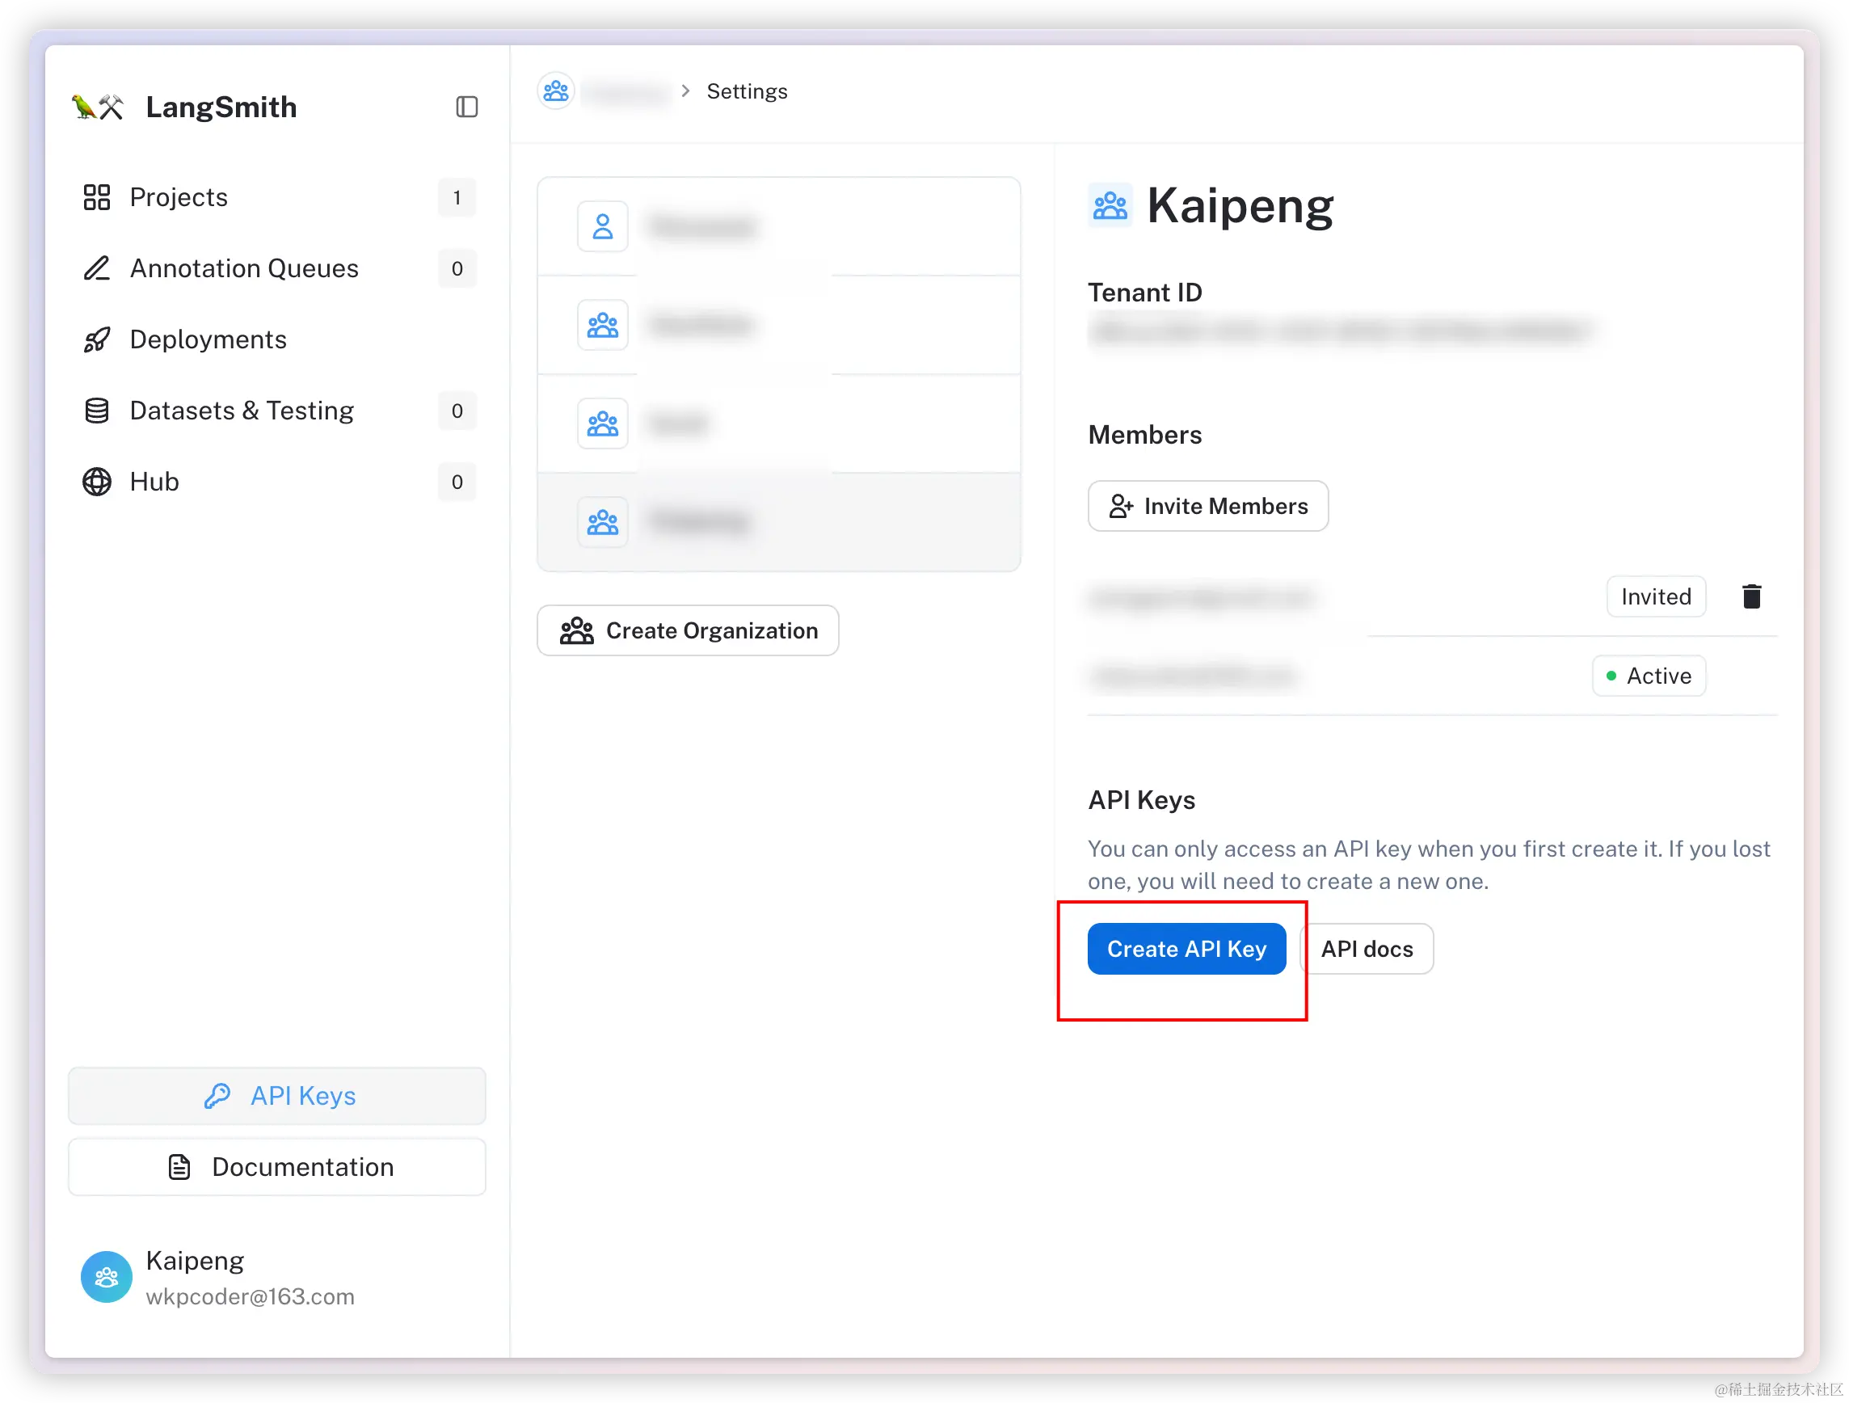Click the Active status badge

[x=1649, y=676]
